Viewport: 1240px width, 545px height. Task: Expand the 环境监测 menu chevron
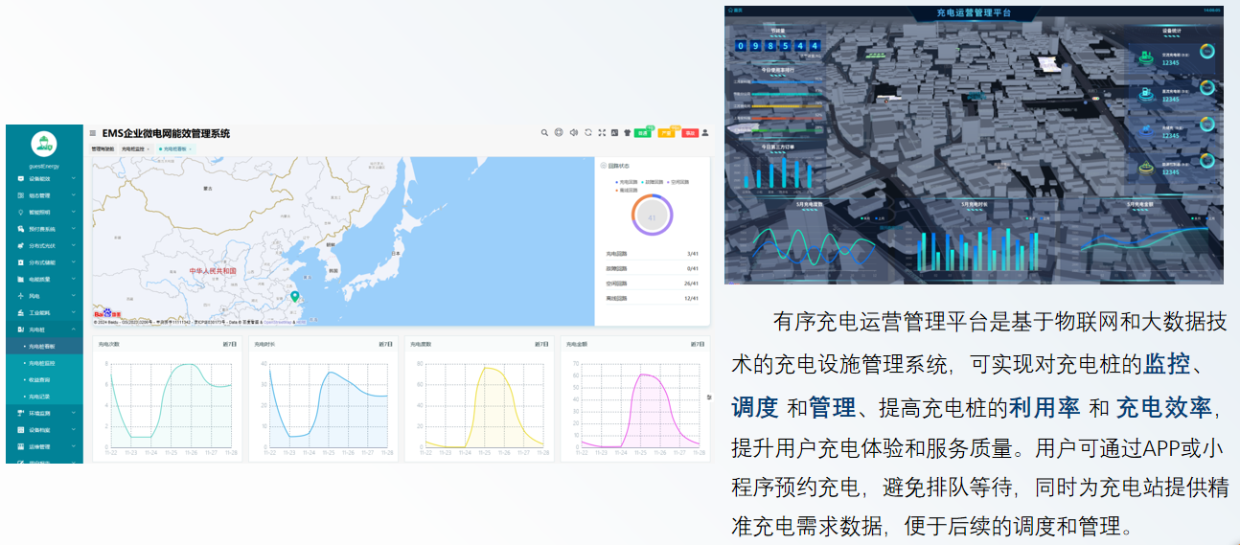pyautogui.click(x=73, y=413)
